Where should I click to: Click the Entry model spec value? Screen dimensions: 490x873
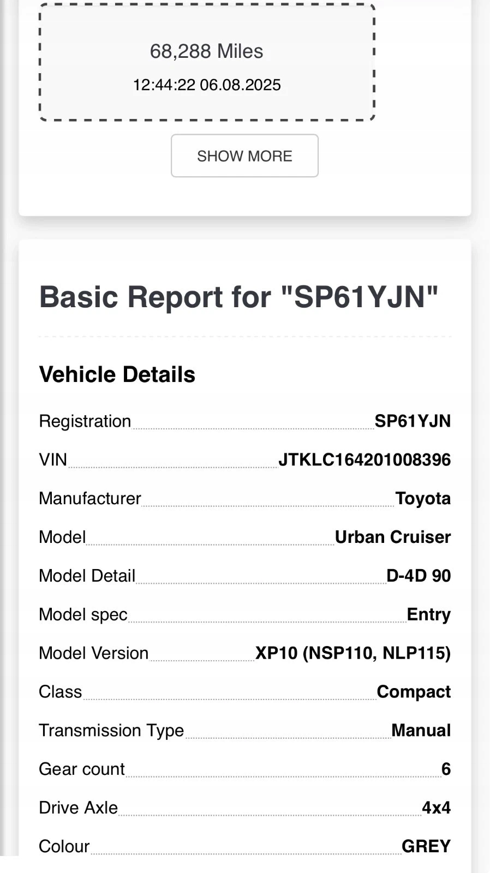point(429,615)
